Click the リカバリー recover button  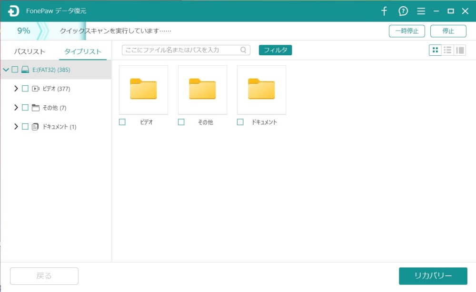pyautogui.click(x=433, y=276)
